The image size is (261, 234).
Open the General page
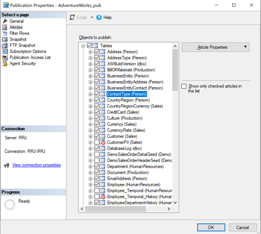(x=16, y=21)
